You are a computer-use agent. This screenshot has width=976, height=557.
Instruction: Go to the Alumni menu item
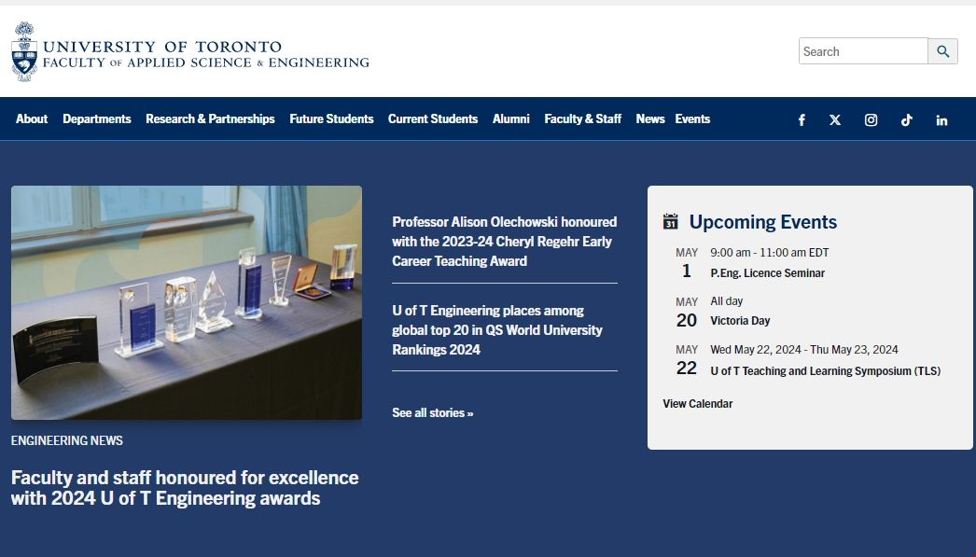[x=510, y=118]
